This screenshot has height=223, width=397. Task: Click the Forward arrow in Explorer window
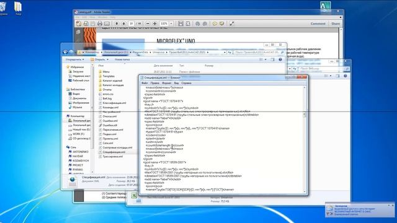[71, 52]
